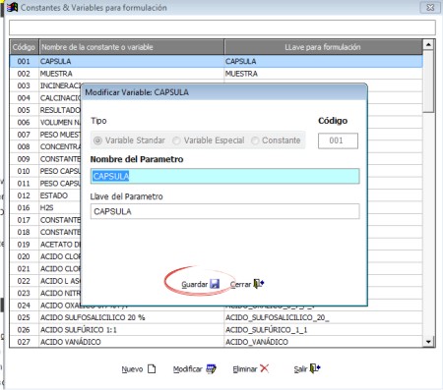443x390 pixels.
Task: Click the Nombre del Parametro input field
Action: coord(224,176)
